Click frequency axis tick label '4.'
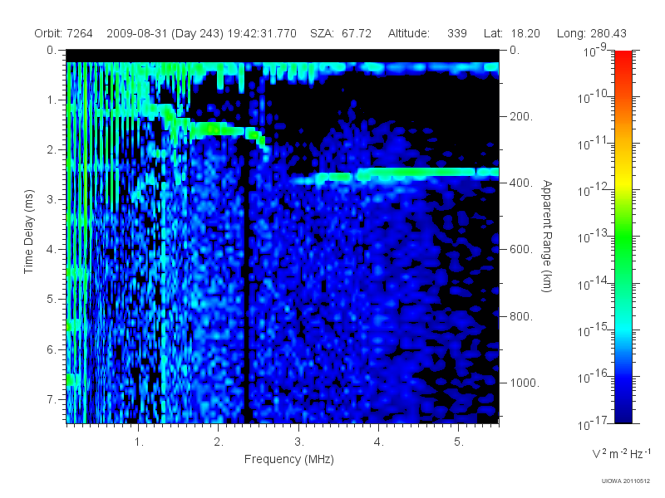Screen dimensions: 665x498 (379, 442)
